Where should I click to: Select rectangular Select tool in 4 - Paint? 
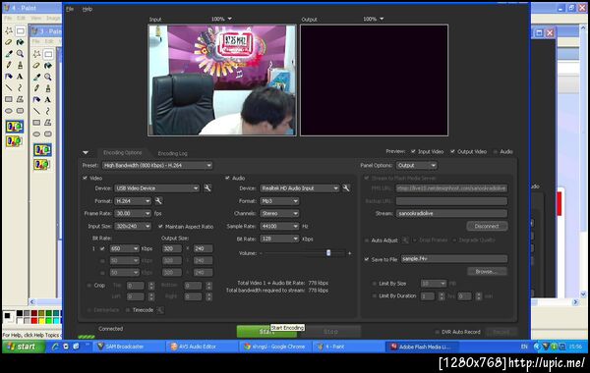[21, 30]
